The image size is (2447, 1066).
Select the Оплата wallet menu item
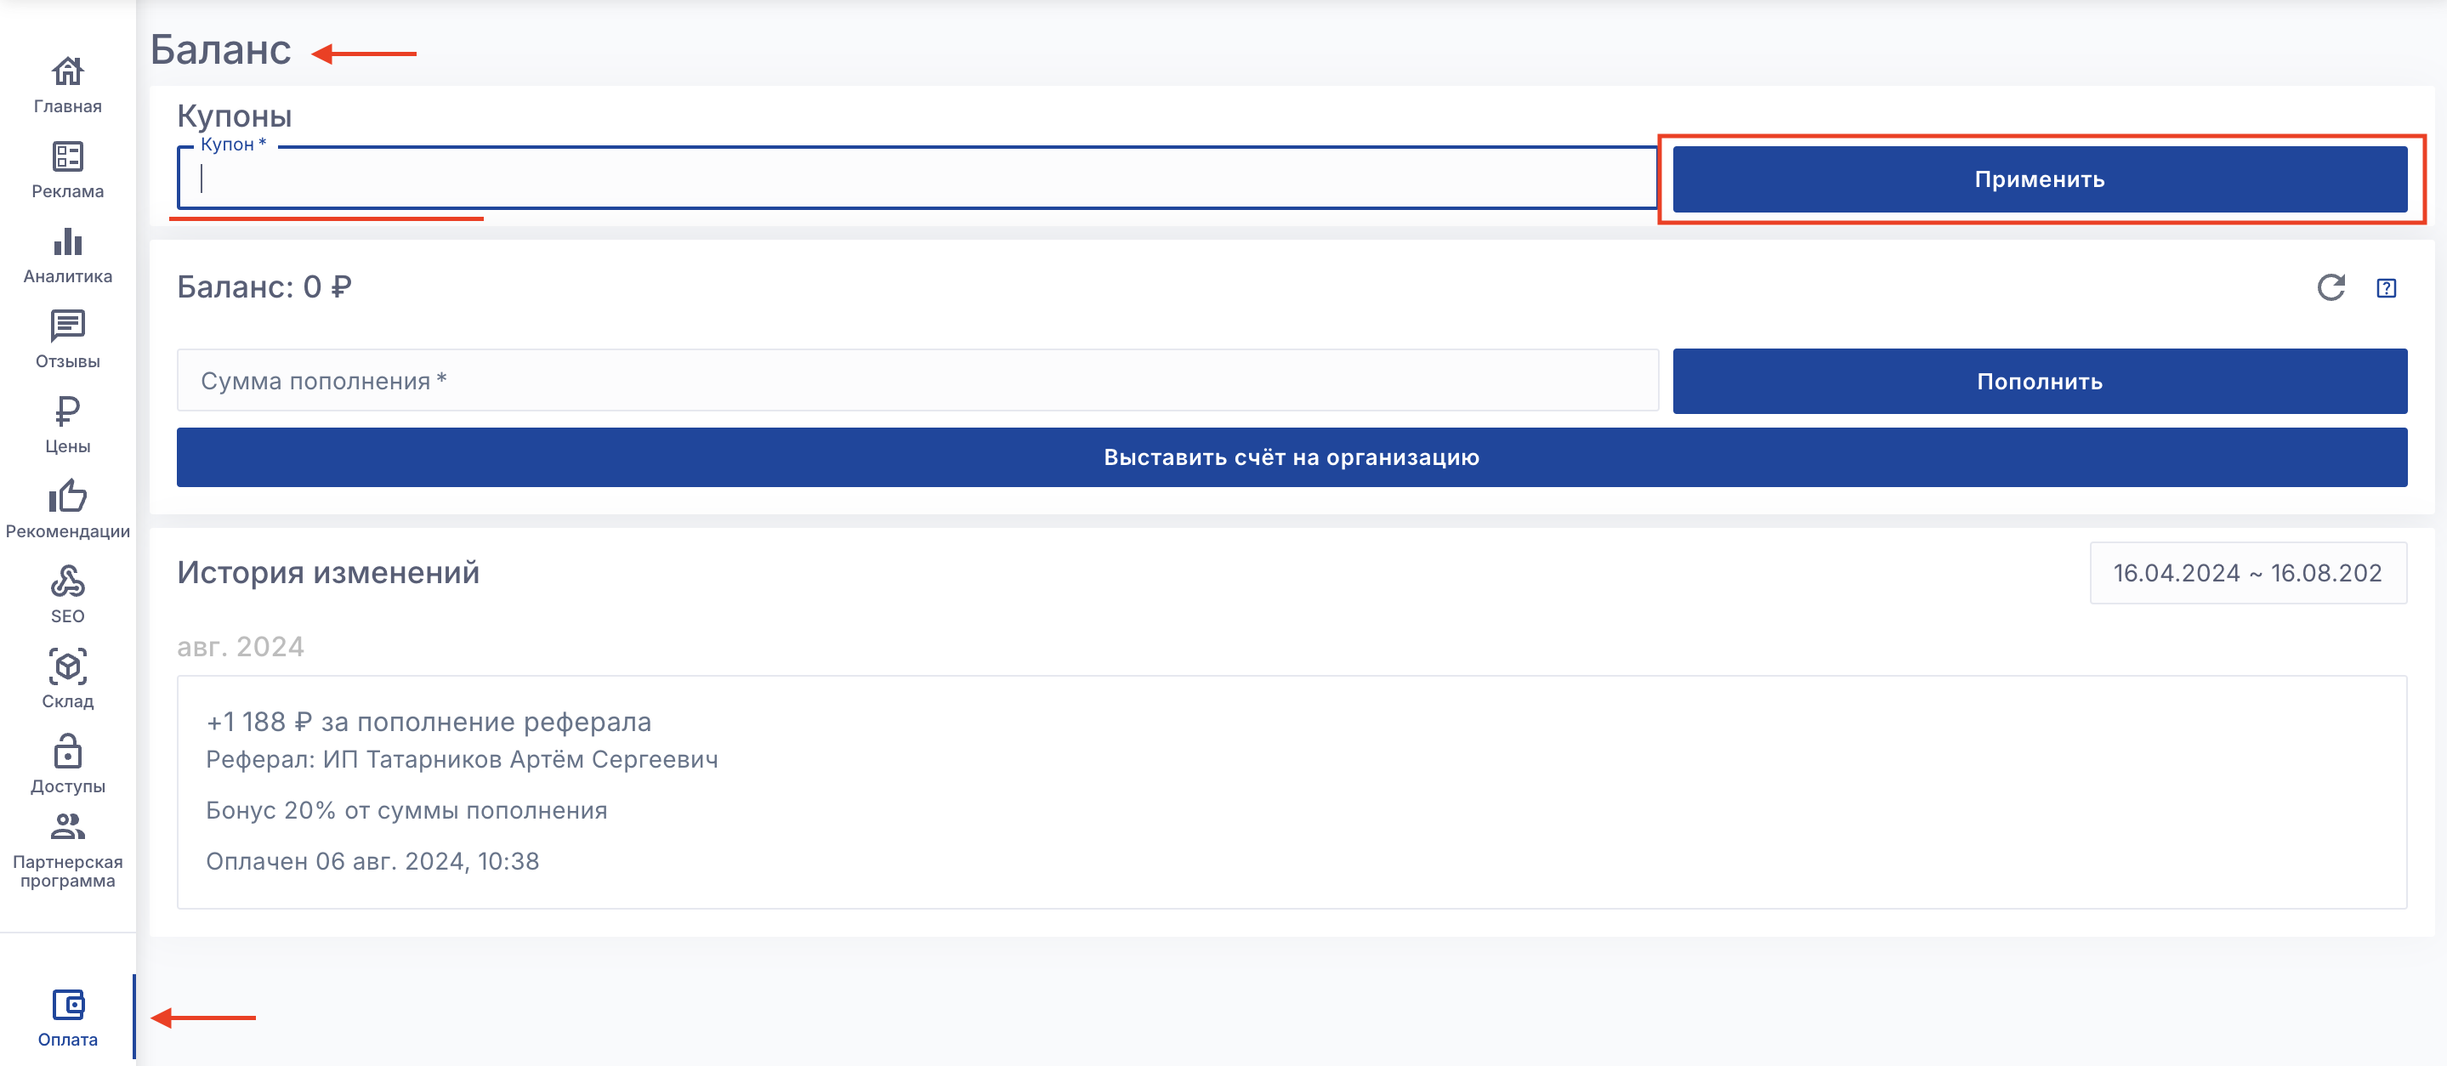[67, 1017]
